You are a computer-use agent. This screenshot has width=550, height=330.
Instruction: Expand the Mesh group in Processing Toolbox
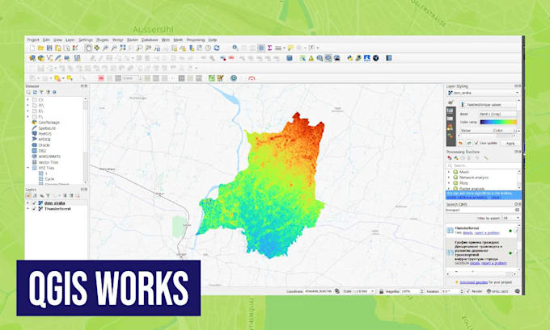[449, 172]
